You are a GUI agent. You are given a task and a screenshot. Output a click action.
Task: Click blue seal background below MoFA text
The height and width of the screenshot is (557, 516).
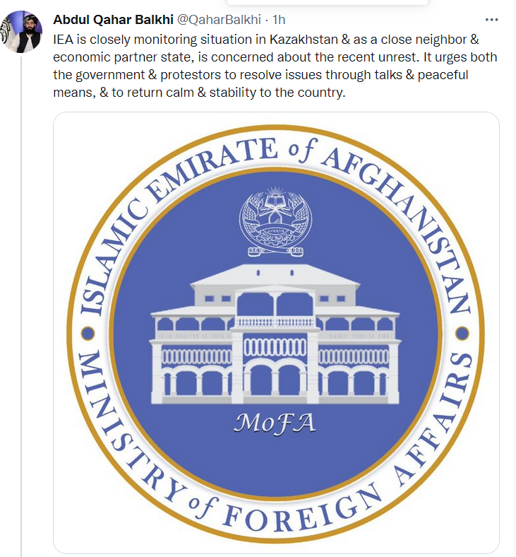pyautogui.click(x=275, y=459)
